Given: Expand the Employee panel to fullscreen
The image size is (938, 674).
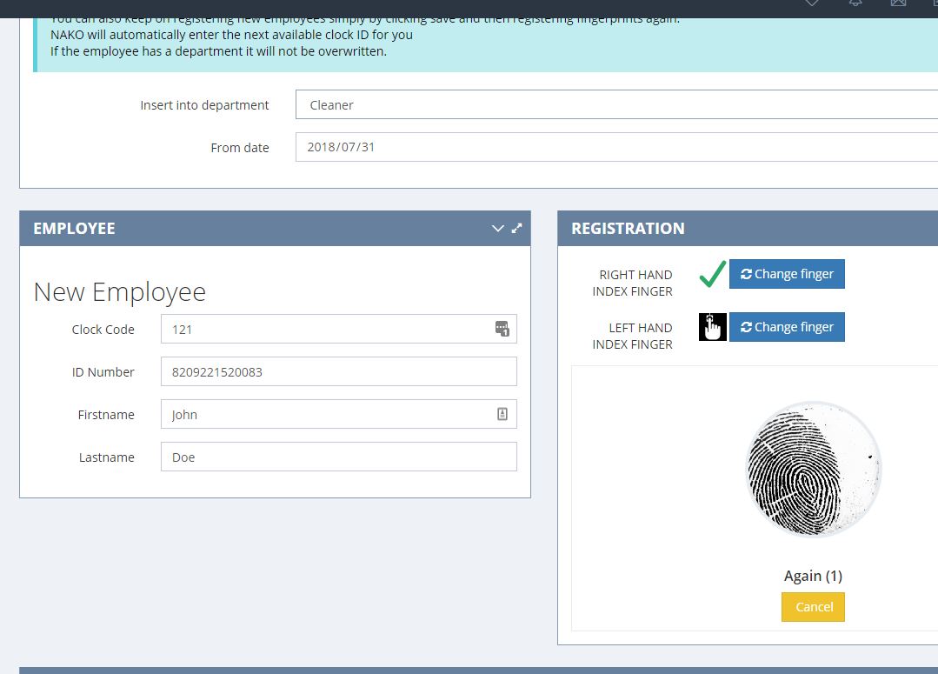Looking at the screenshot, I should [517, 229].
